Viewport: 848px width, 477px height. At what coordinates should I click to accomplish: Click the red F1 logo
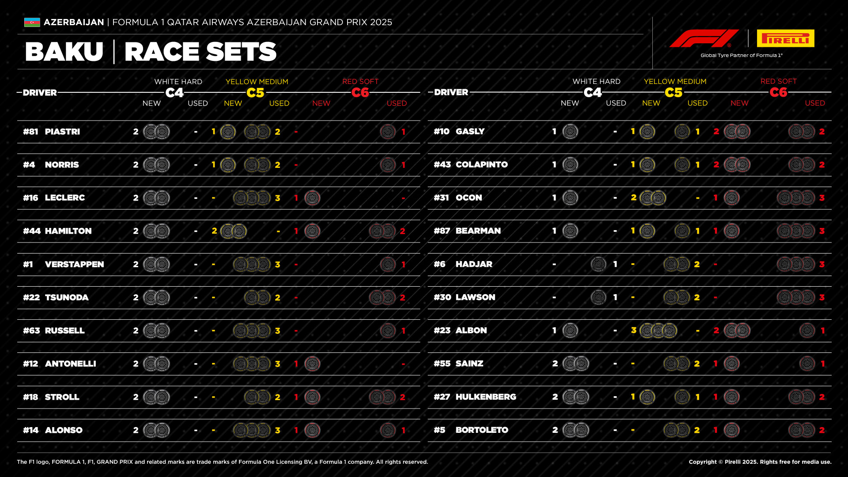tap(704, 38)
